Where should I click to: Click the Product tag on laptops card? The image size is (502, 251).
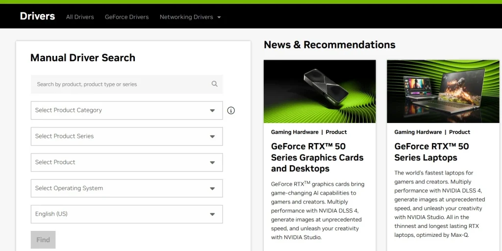pyautogui.click(x=459, y=132)
